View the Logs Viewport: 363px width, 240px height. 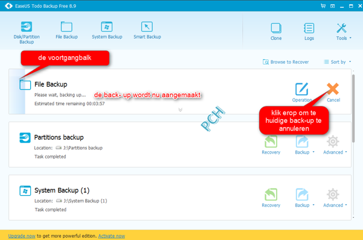pyautogui.click(x=309, y=31)
